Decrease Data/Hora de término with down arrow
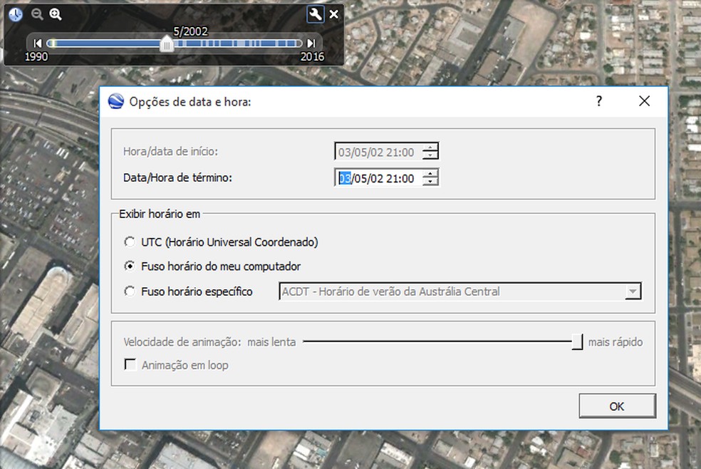This screenshot has height=469, width=701. point(430,182)
